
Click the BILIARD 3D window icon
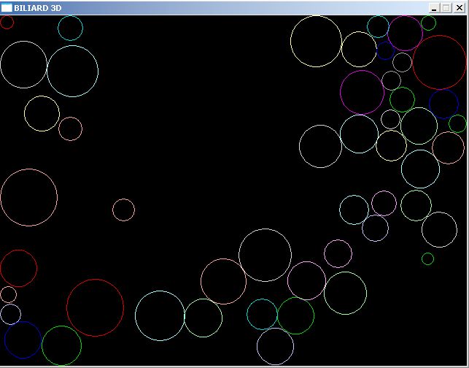coord(7,8)
